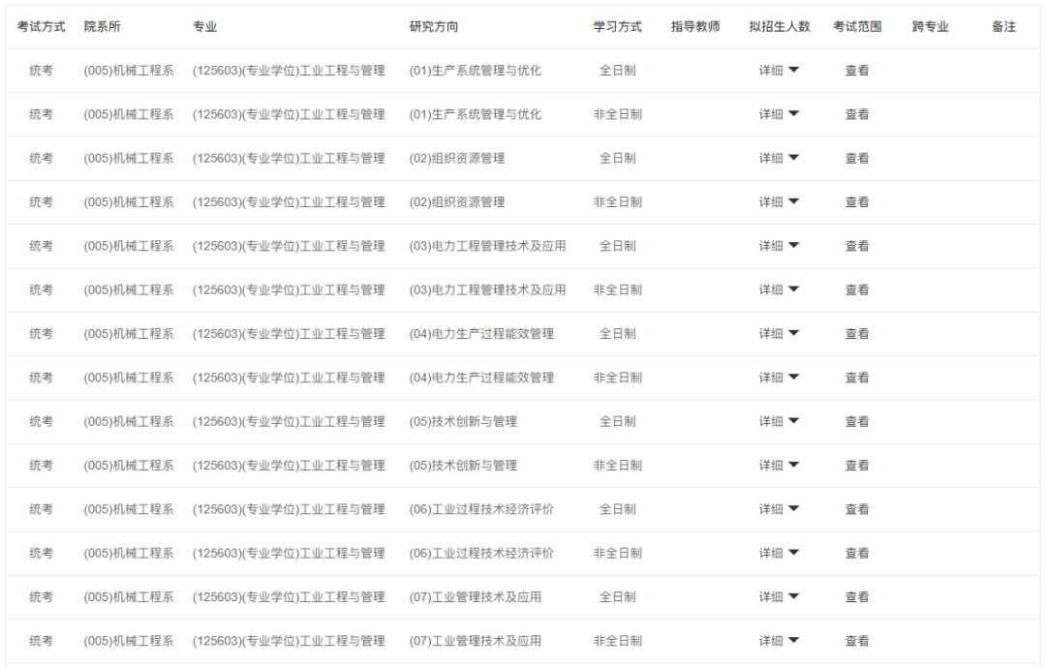View exam scope for part-time (06)工业过程技术经济评价
Image resolution: width=1046 pixels, height=667 pixels.
pos(857,554)
